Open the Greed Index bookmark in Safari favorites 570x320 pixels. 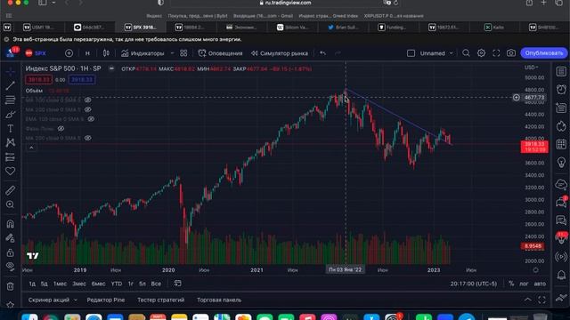point(329,16)
